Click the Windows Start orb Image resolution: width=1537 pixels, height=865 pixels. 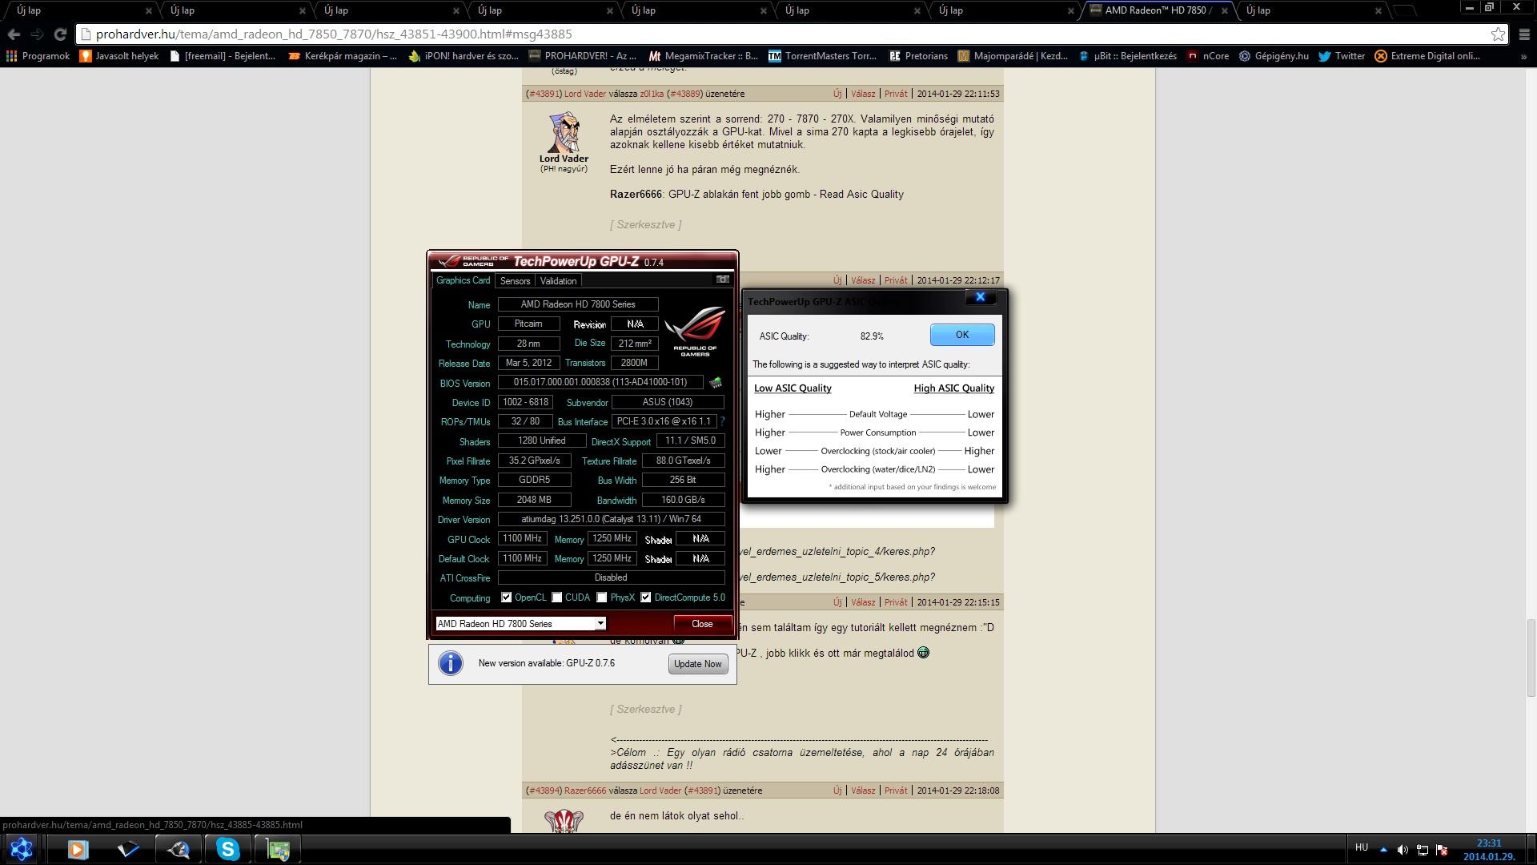[21, 849]
